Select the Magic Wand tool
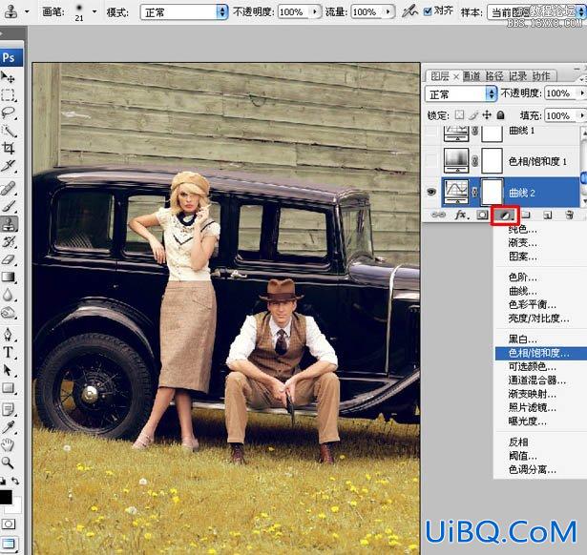The width and height of the screenshot is (587, 555). (8, 131)
